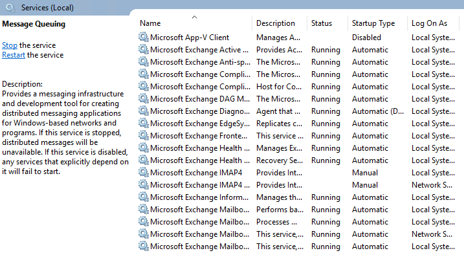Click Running status of the Exchange DAG M... row
This screenshot has height=253, width=464.
[326, 100]
